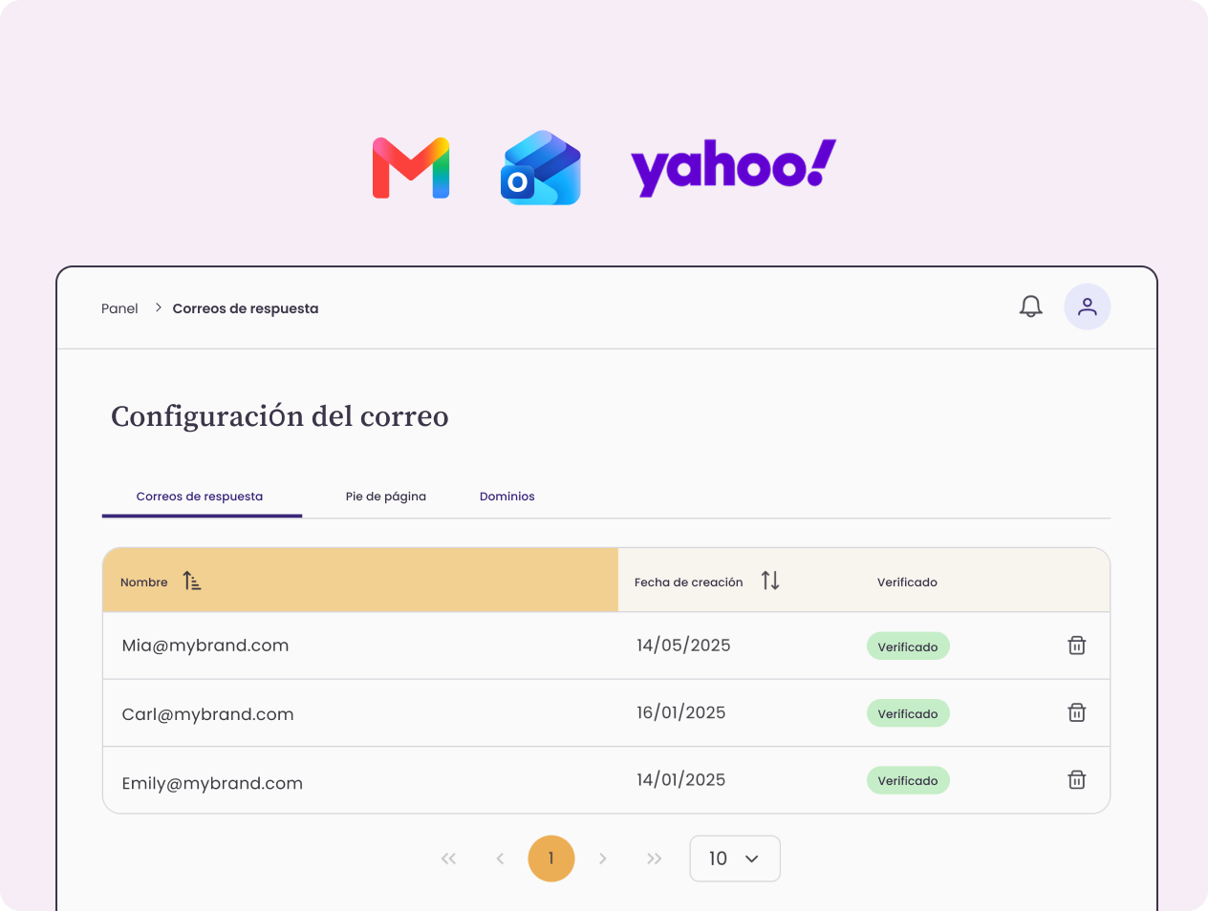Image resolution: width=1208 pixels, height=911 pixels.
Task: Open the user profile avatar
Action: 1088,307
